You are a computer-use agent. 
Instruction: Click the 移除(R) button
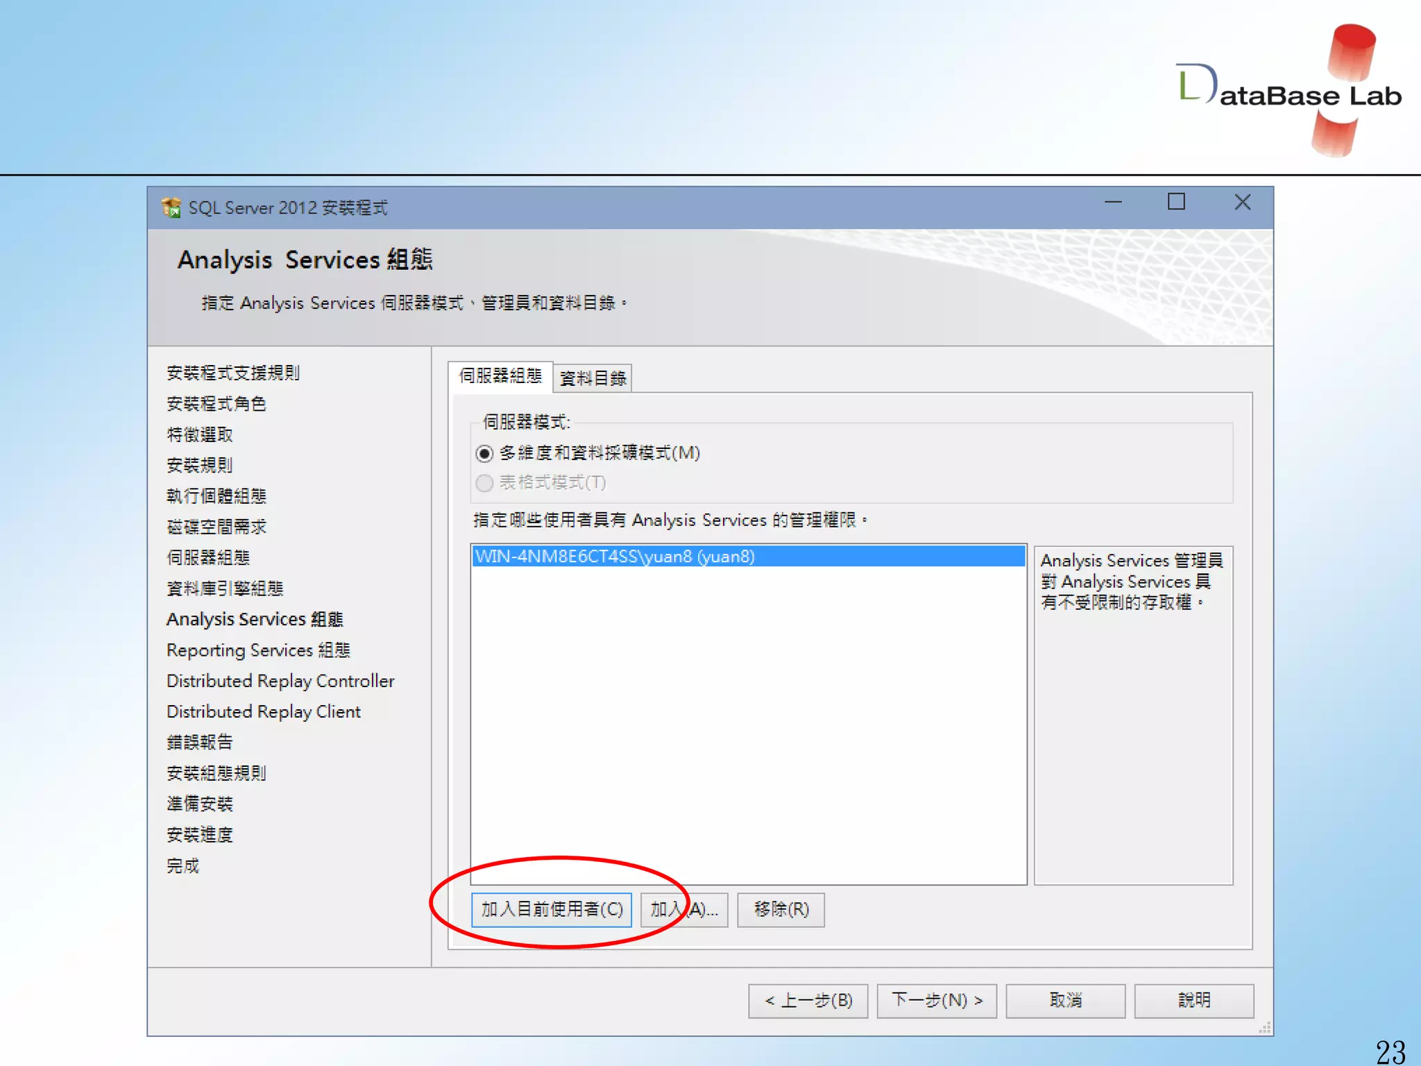pos(781,910)
